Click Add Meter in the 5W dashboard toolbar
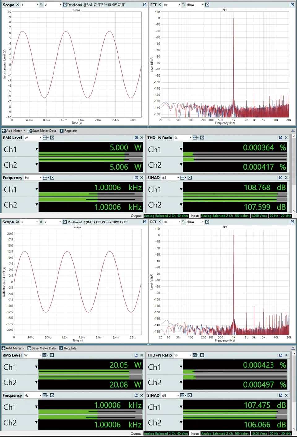This screenshot has height=437, width=297. click(x=13, y=131)
